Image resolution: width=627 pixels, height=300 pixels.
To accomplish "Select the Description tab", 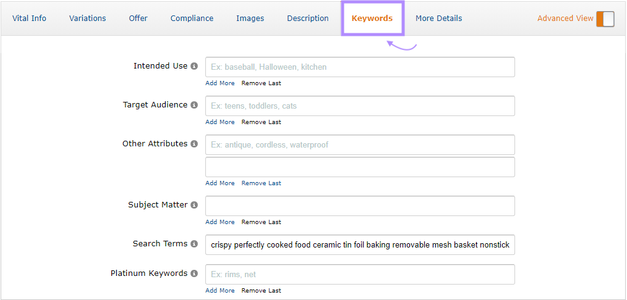I will click(x=307, y=19).
